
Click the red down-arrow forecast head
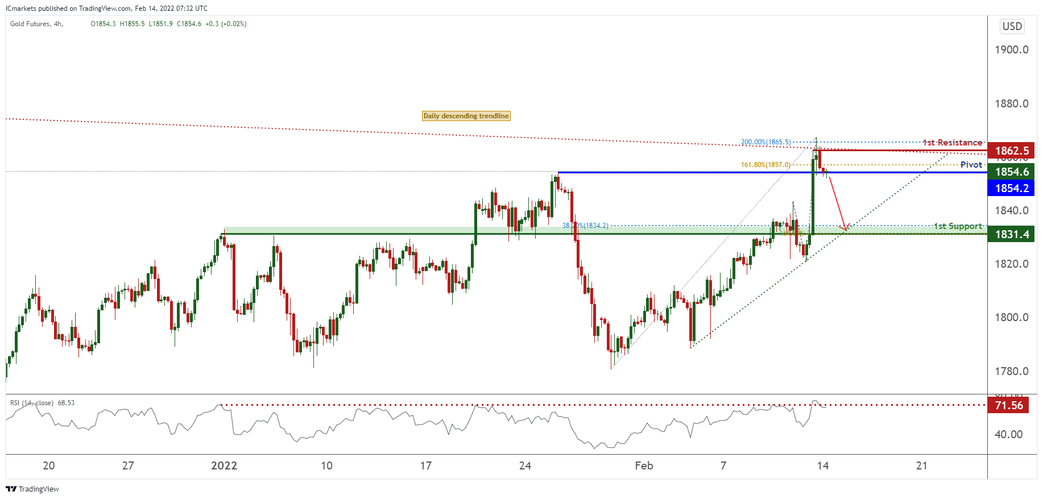[846, 227]
